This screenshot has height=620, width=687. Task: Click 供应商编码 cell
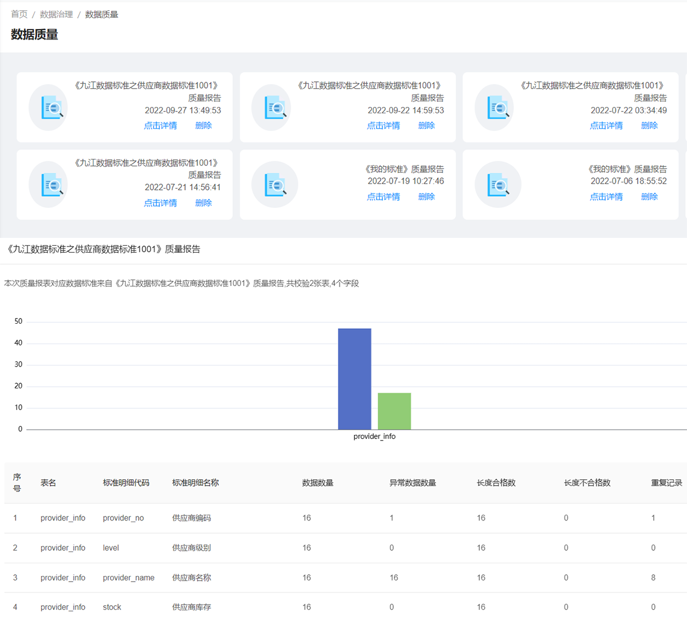(191, 518)
